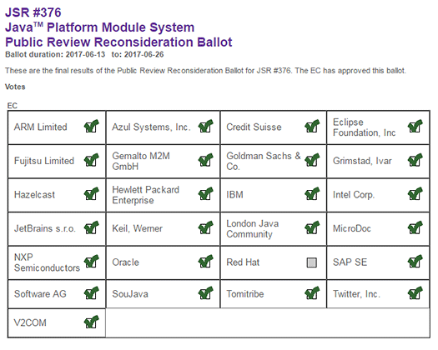Select the IBM vote checkmark icon
Viewport: 438px width, 350px height.
pos(312,193)
